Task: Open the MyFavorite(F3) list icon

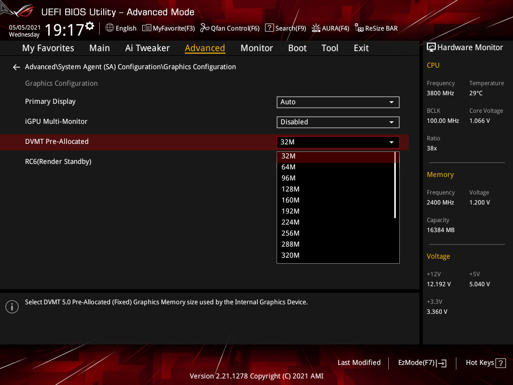Action: (x=147, y=28)
